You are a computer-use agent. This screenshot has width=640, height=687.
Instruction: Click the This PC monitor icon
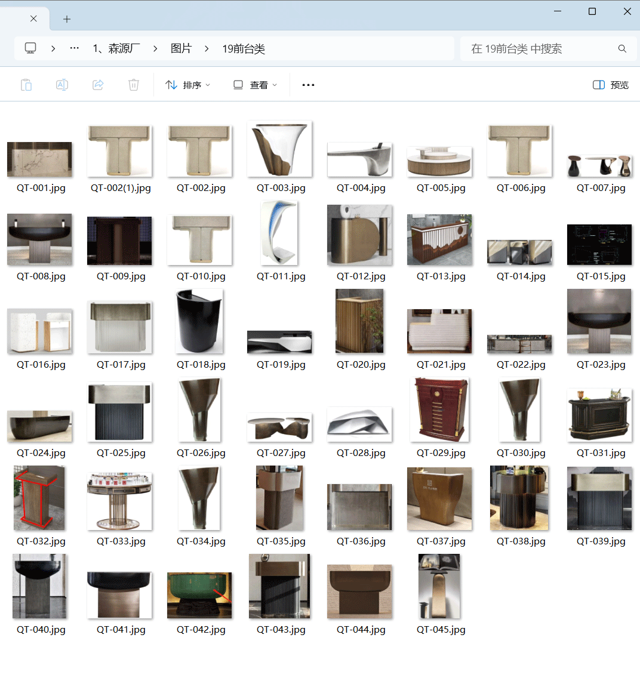tap(30, 48)
